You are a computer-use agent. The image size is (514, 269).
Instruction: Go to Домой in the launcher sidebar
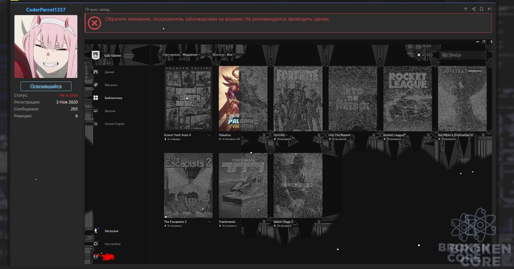click(109, 72)
